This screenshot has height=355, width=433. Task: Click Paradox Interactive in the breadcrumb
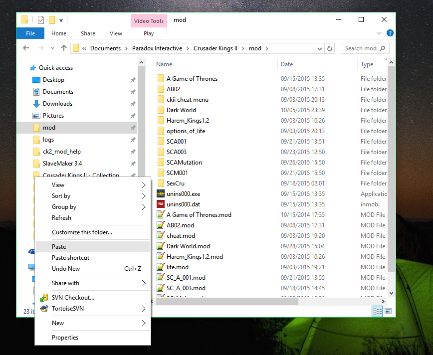[157, 48]
